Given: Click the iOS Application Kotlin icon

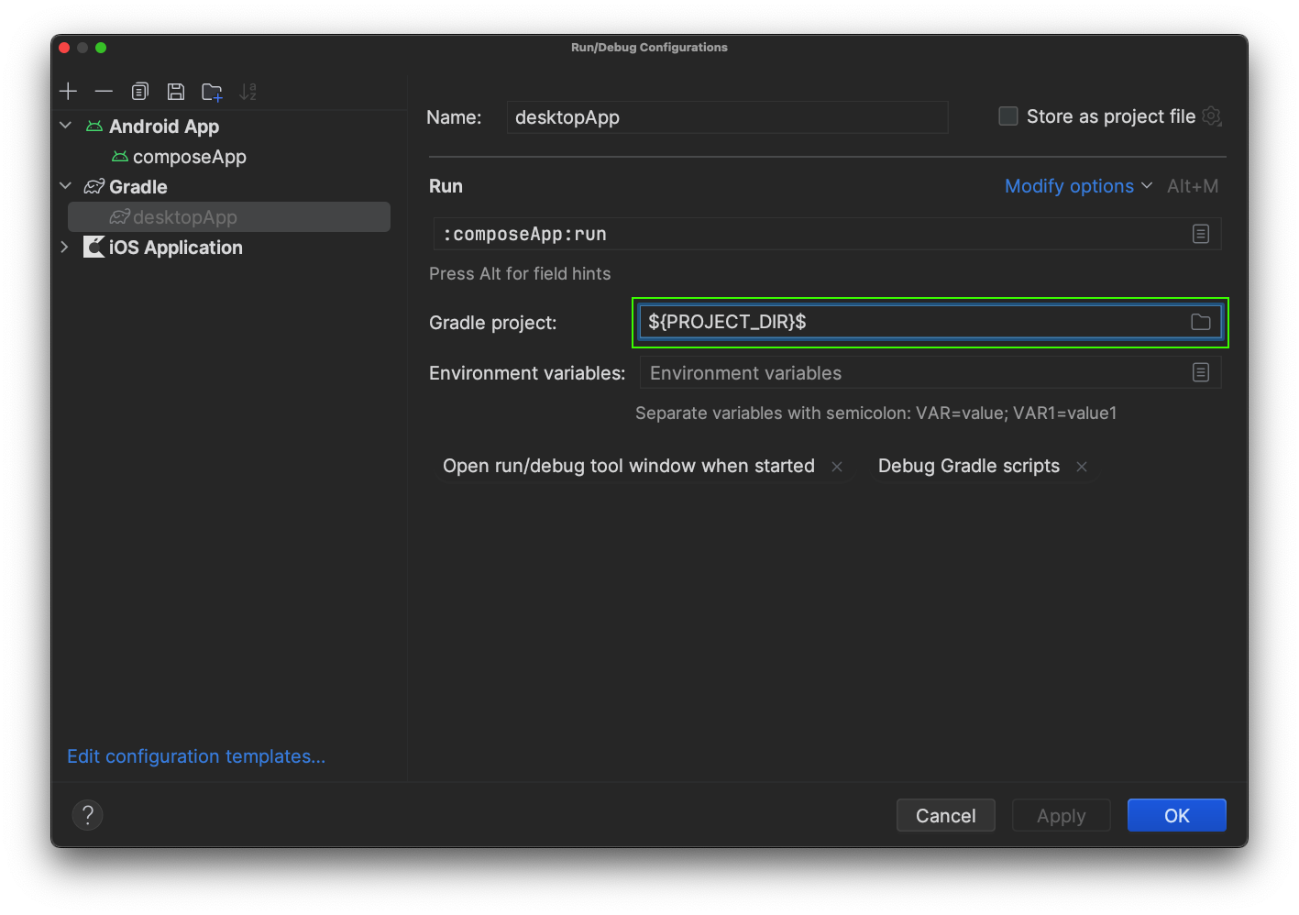Looking at the screenshot, I should pos(94,247).
